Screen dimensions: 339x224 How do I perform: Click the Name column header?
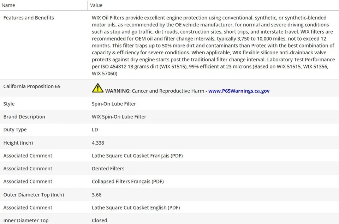coord(8,5)
